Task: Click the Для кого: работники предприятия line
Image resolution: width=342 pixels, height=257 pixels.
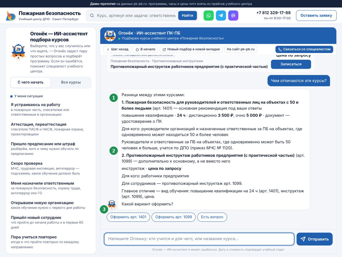Action: [x=155, y=176]
